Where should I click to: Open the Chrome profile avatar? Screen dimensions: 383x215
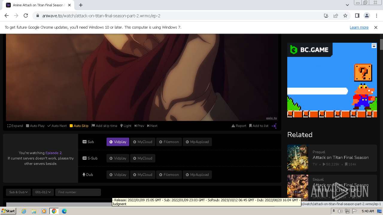point(367,16)
